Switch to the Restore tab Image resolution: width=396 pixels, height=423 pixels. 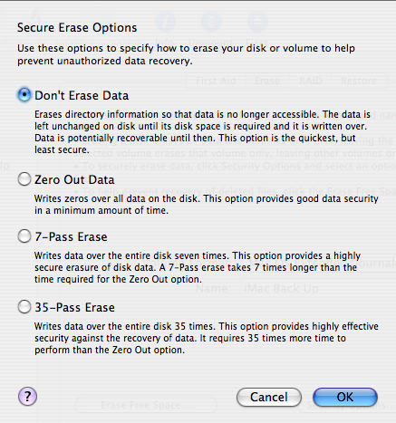(x=359, y=81)
